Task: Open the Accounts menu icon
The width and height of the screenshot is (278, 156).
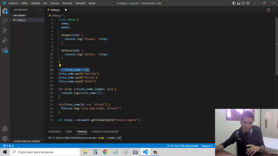Action: point(5,129)
